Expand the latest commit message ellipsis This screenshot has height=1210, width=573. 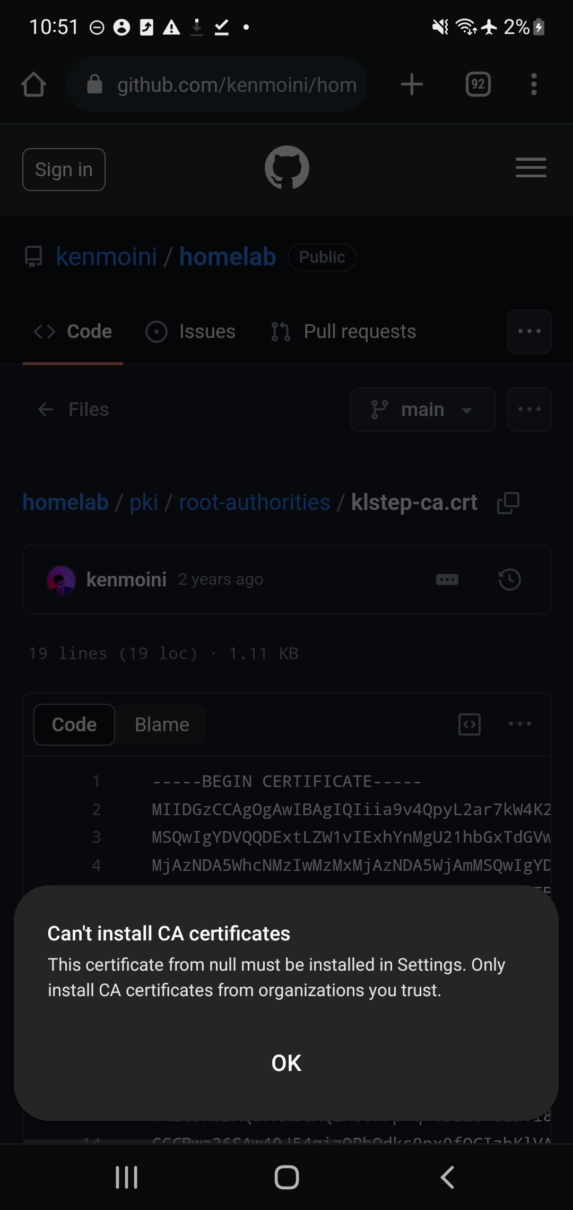(447, 579)
